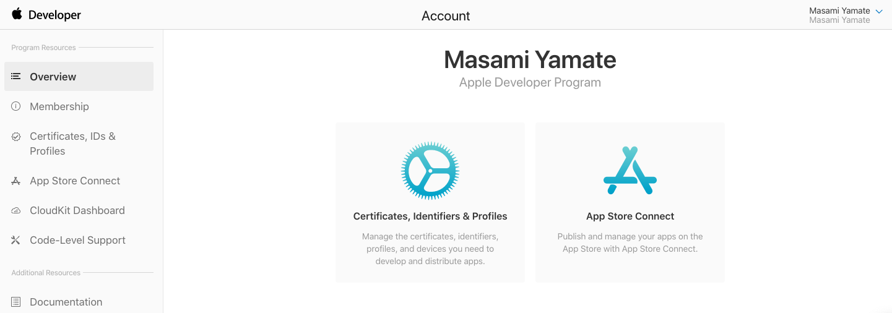Click the Apple logo in header
892x313 pixels.
[x=17, y=14]
